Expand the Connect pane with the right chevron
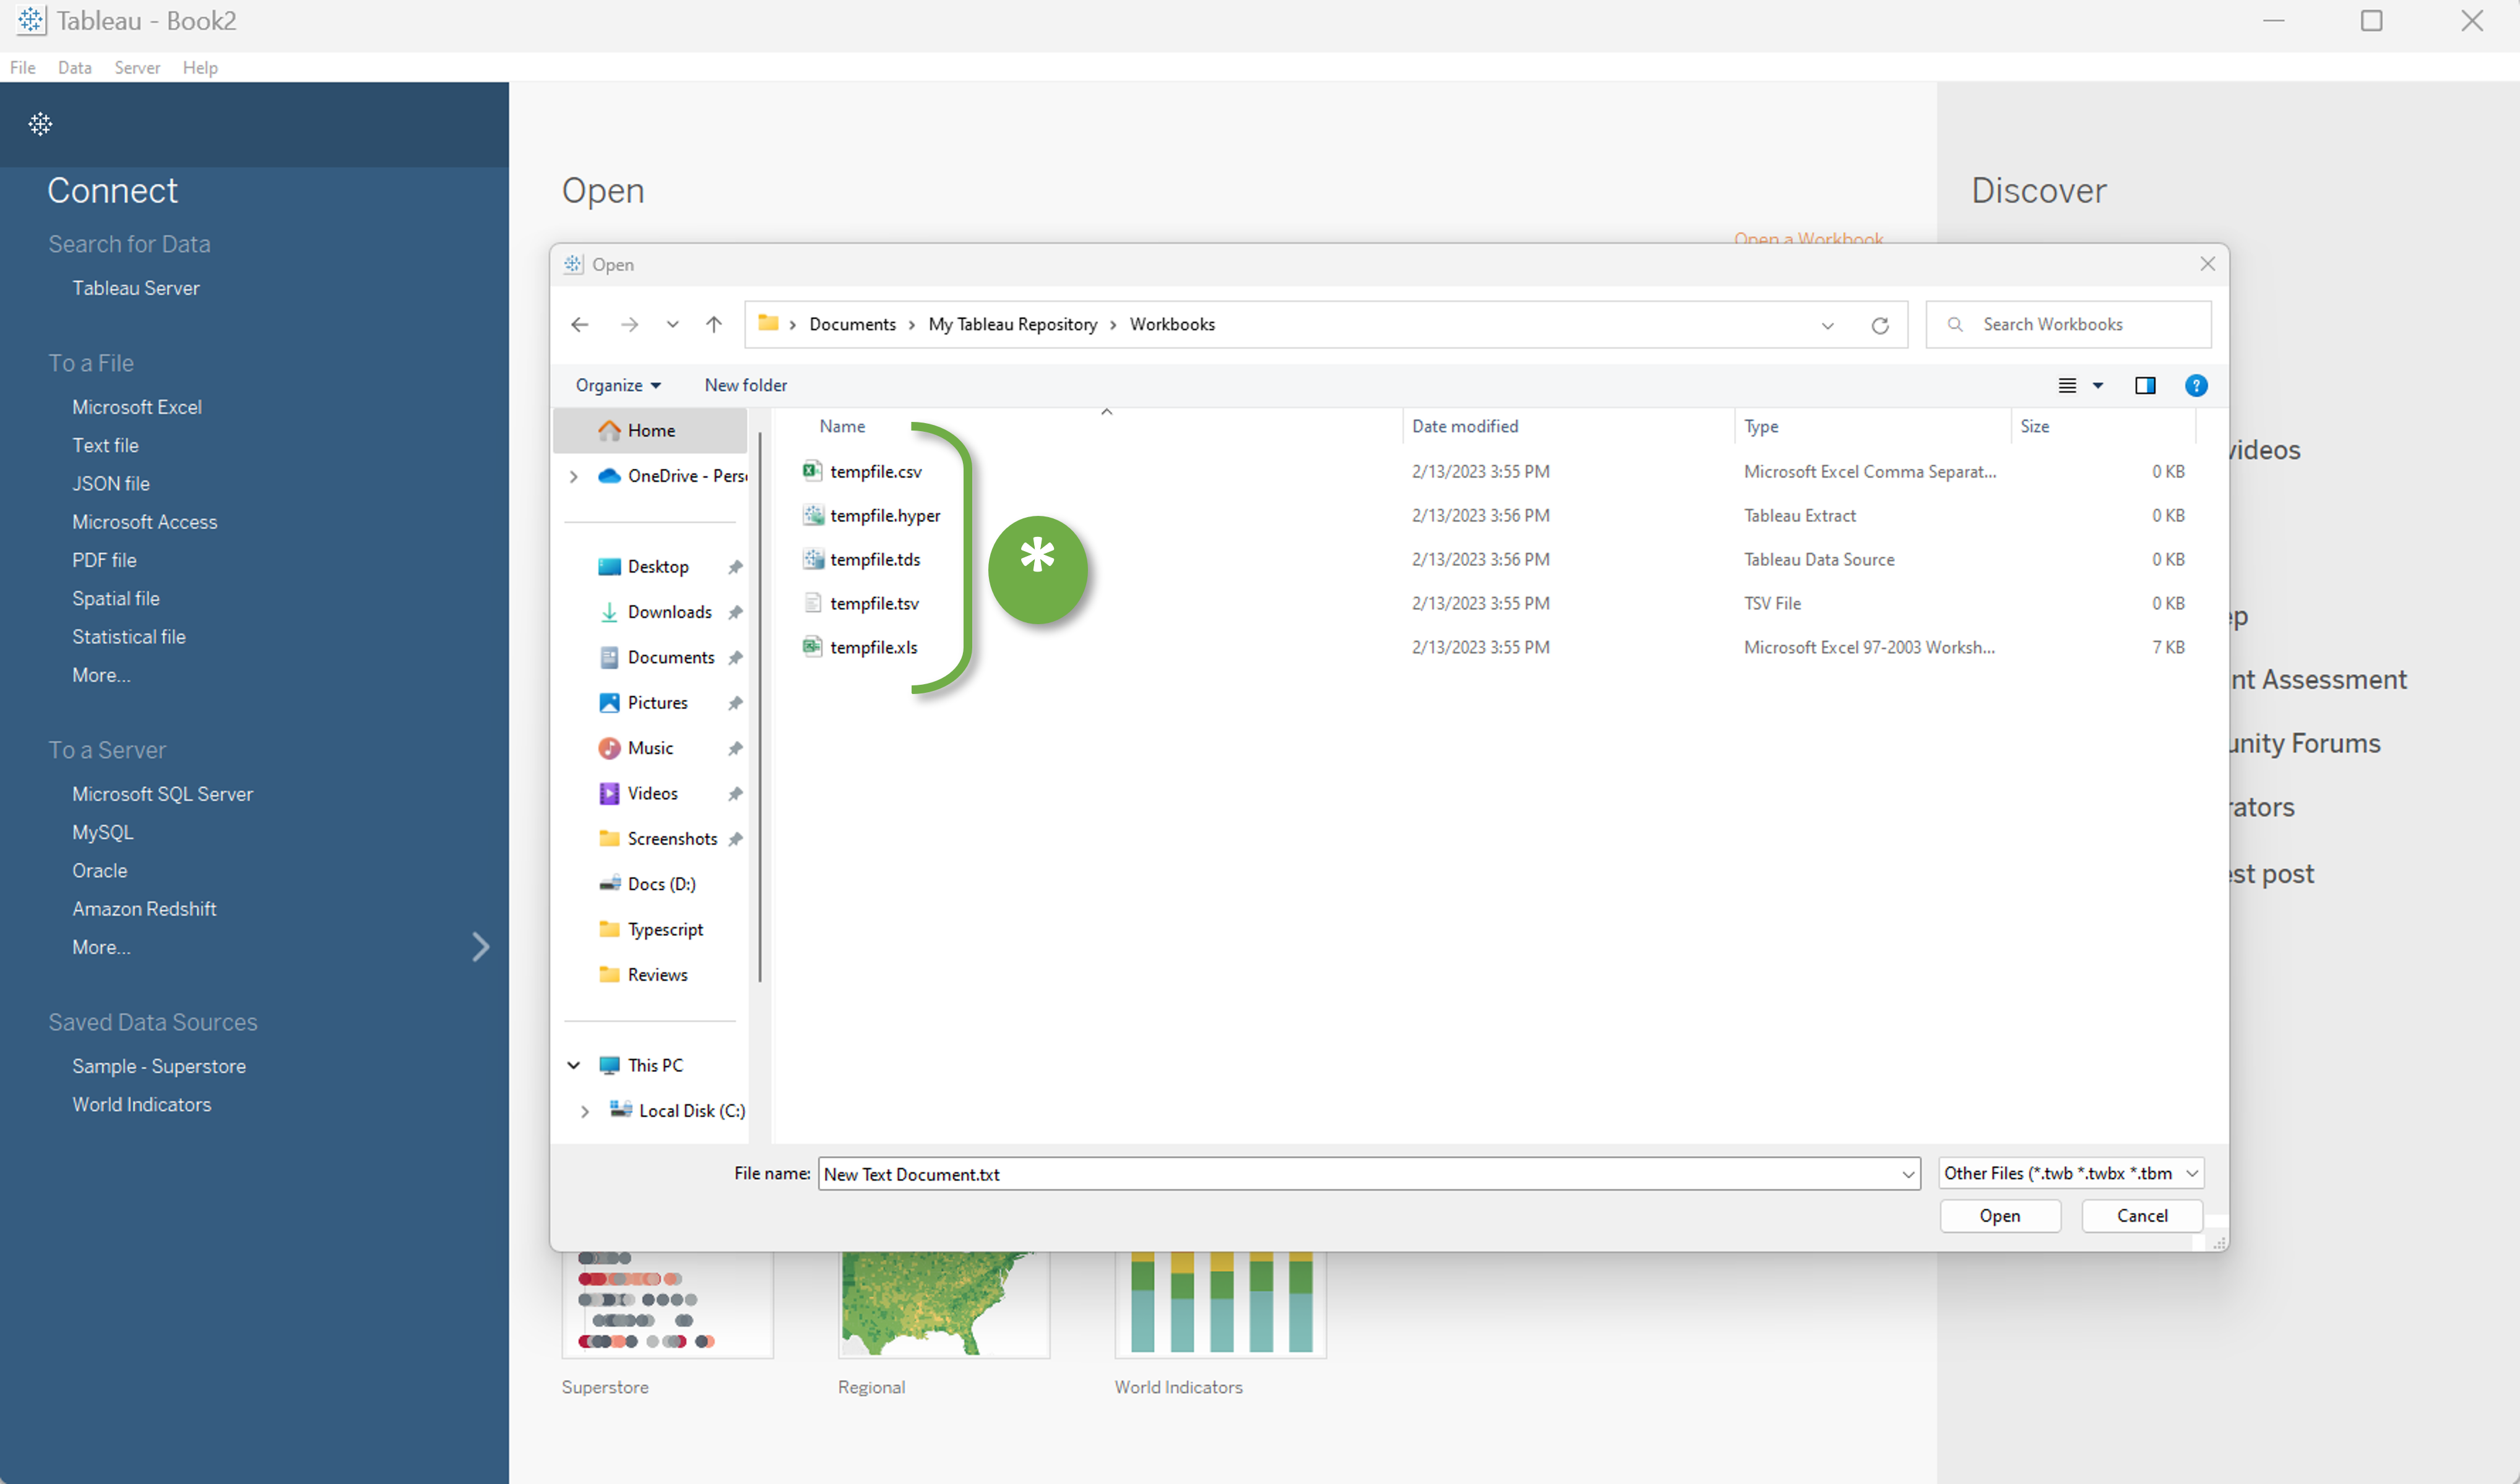This screenshot has width=2520, height=1484. click(x=480, y=946)
